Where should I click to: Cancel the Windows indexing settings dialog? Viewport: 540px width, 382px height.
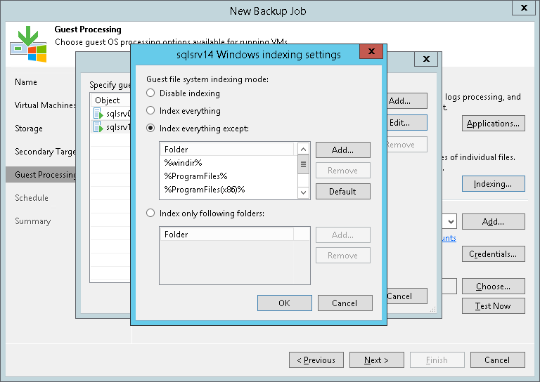(345, 303)
